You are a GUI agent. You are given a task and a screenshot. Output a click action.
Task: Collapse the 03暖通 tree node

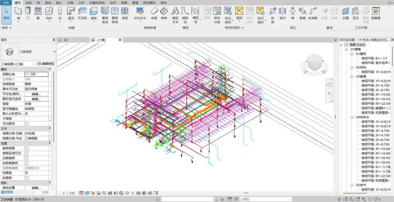tap(352, 76)
